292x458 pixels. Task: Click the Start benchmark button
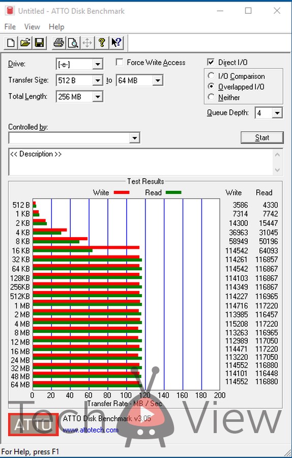point(262,137)
